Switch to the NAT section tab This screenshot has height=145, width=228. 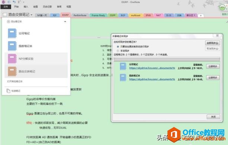[158, 15]
